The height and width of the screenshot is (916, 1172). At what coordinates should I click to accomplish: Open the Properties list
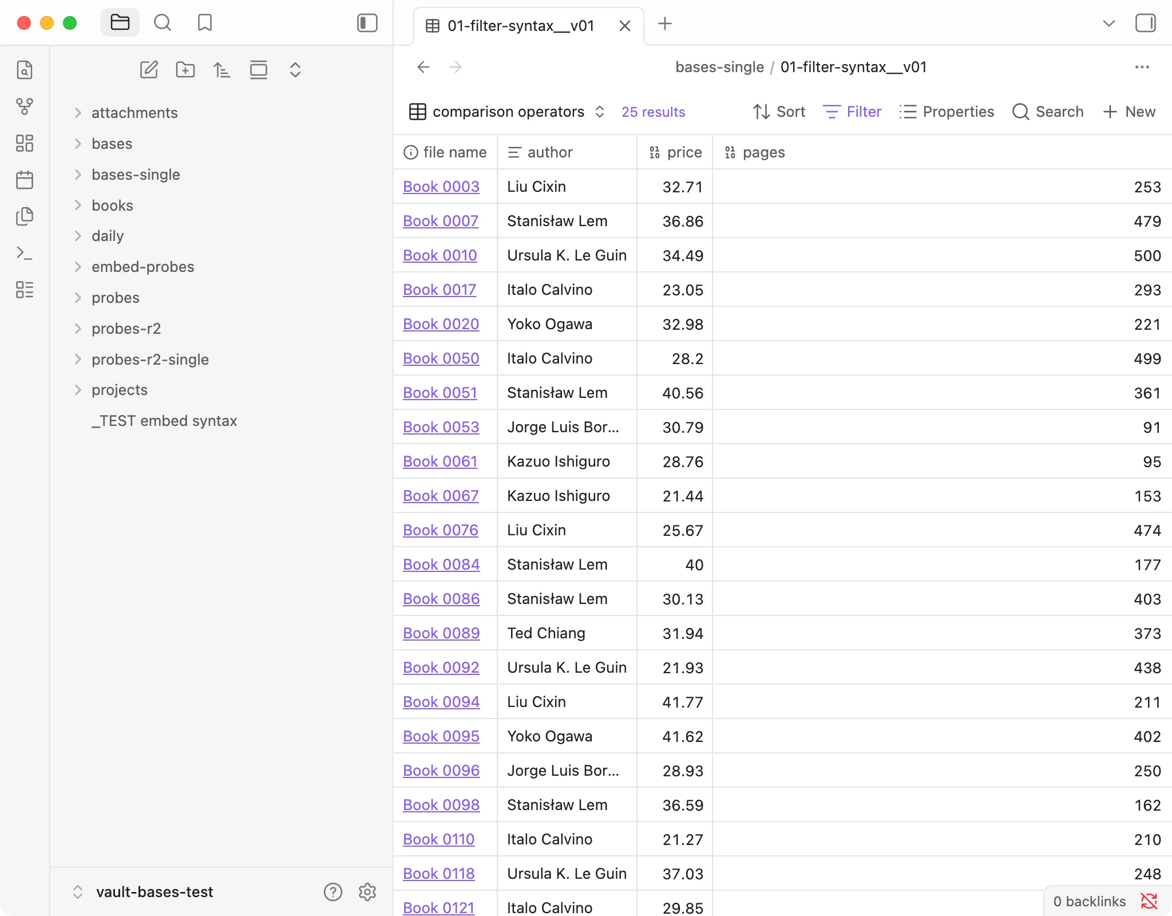[947, 112]
